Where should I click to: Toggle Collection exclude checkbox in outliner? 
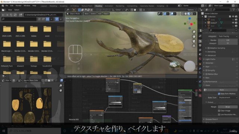(230, 16)
